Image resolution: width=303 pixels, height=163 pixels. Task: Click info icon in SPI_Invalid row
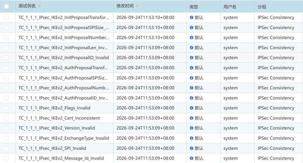point(192,148)
